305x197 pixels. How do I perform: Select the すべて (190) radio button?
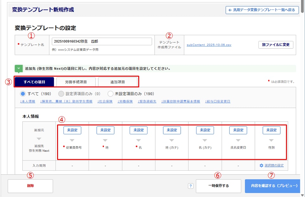tap(23, 94)
